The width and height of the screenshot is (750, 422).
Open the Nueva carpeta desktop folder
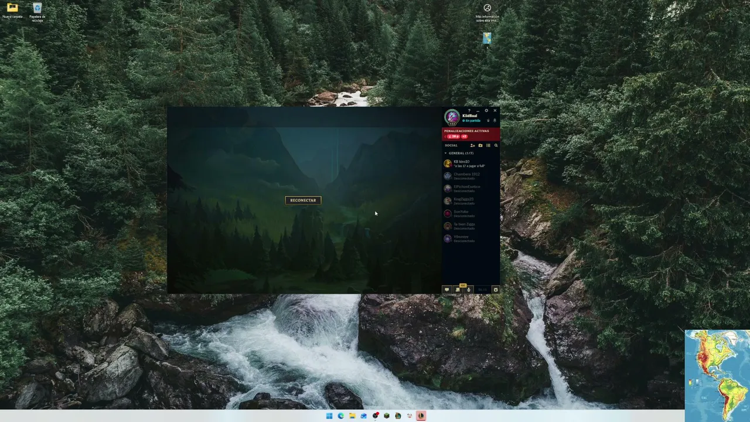pyautogui.click(x=12, y=11)
